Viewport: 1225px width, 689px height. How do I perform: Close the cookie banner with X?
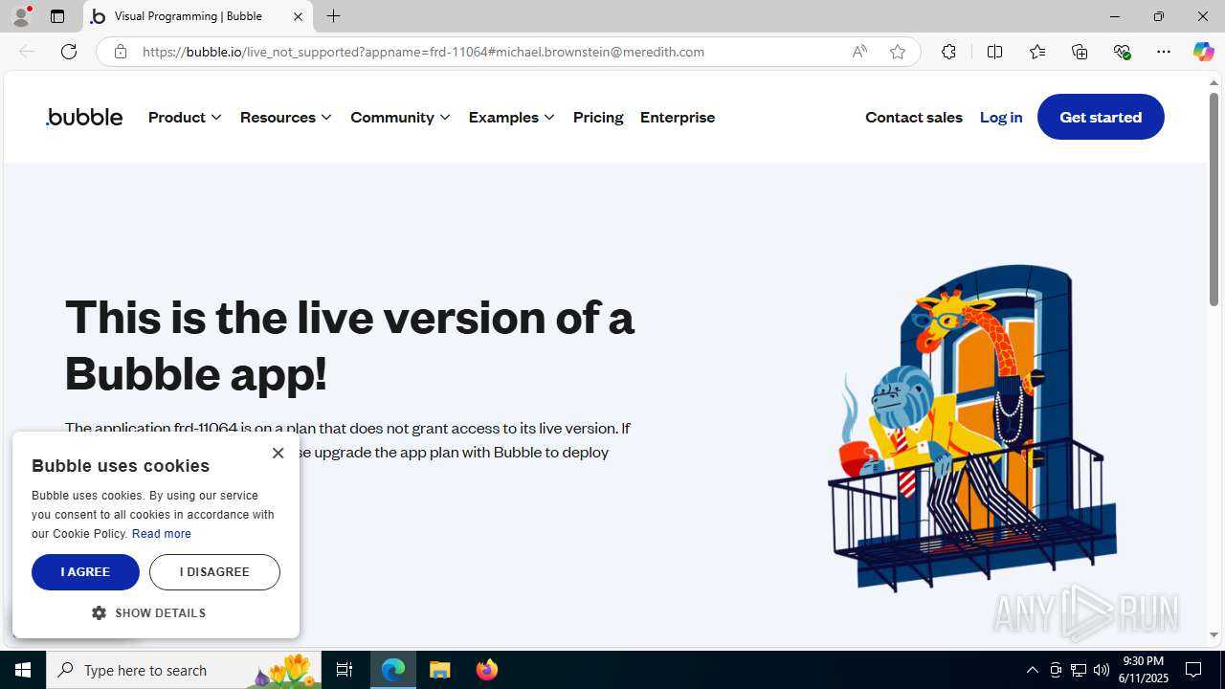(278, 453)
